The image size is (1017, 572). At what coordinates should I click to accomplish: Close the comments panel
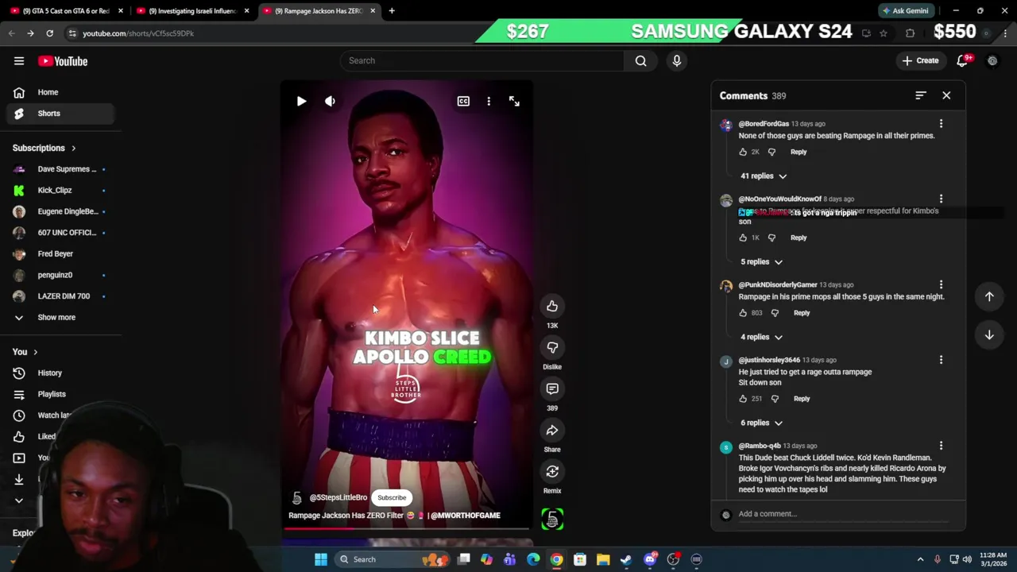(946, 95)
